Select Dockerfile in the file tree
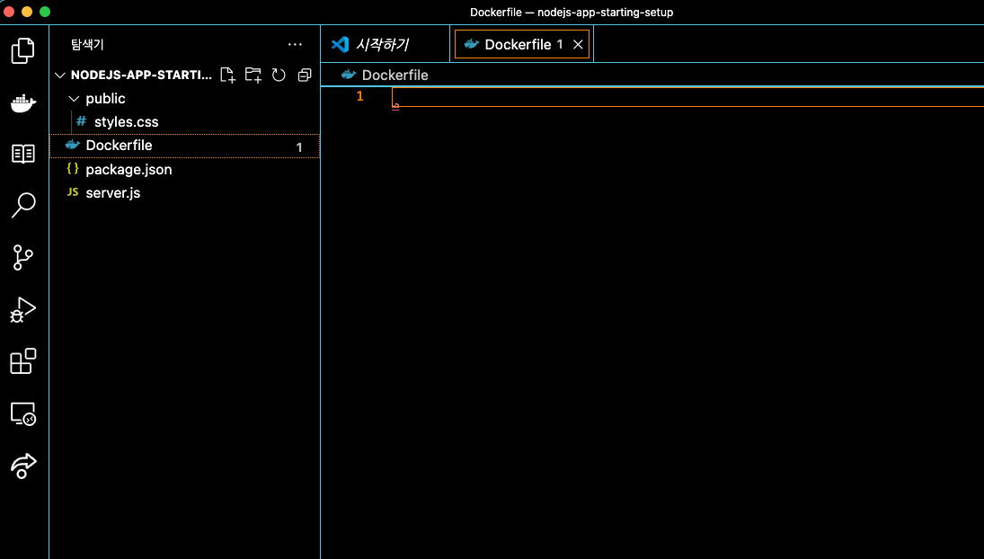This screenshot has height=559, width=984. (x=185, y=146)
